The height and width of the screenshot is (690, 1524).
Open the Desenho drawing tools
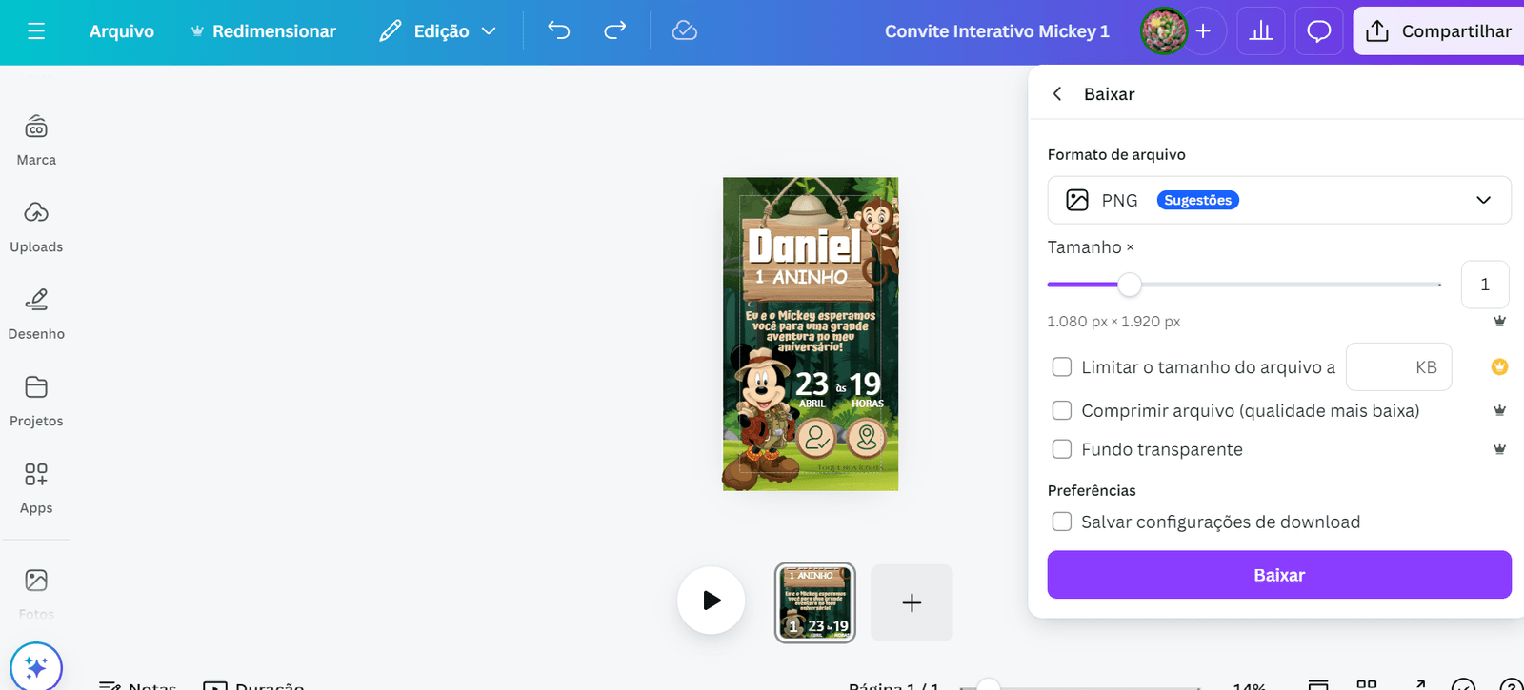[36, 315]
